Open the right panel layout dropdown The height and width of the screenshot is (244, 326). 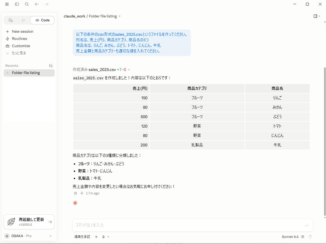coord(317,16)
